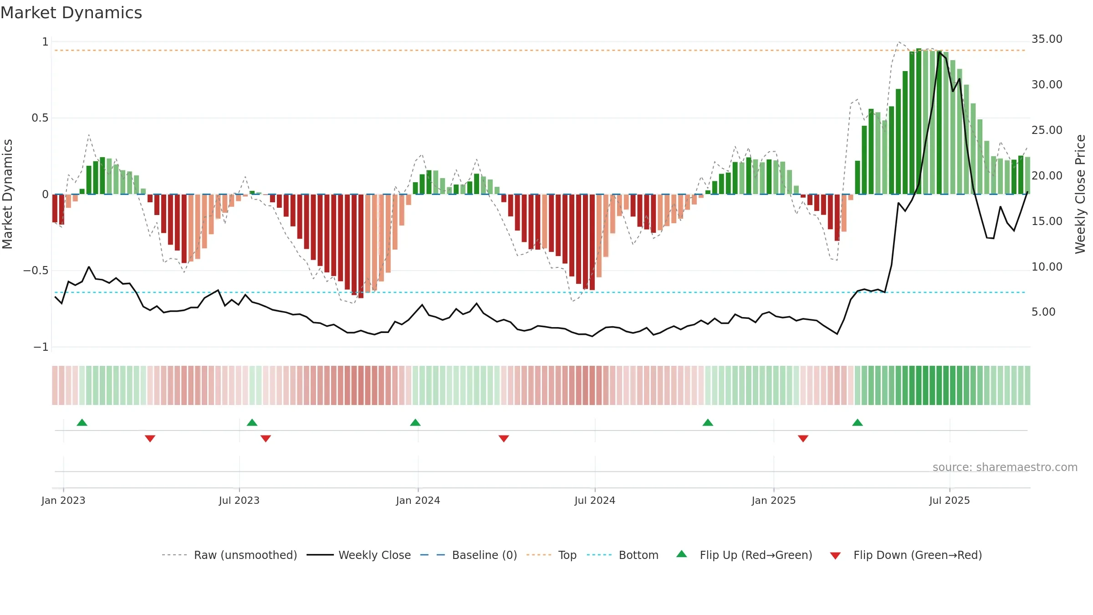Click the flip-up marker in late 2024

coord(708,422)
